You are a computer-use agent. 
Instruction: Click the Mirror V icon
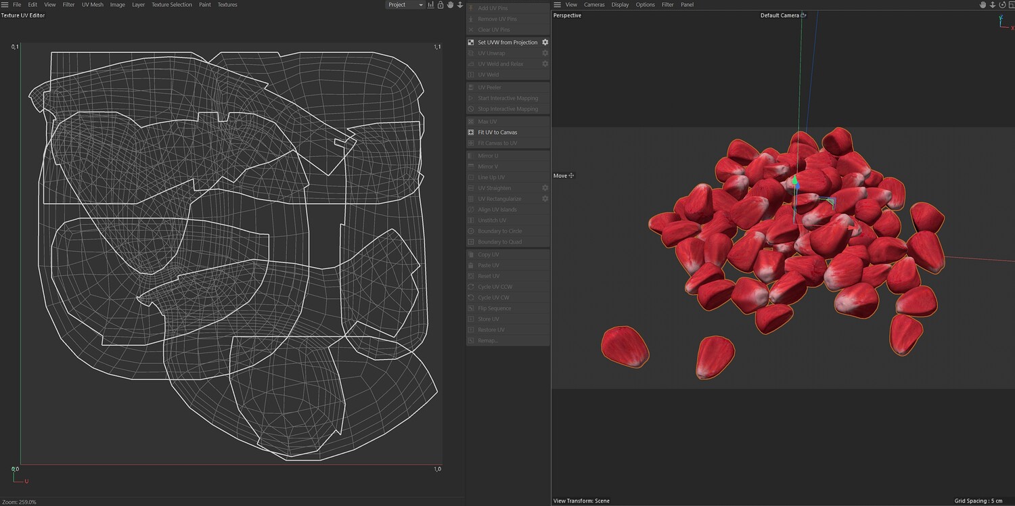[471, 166]
